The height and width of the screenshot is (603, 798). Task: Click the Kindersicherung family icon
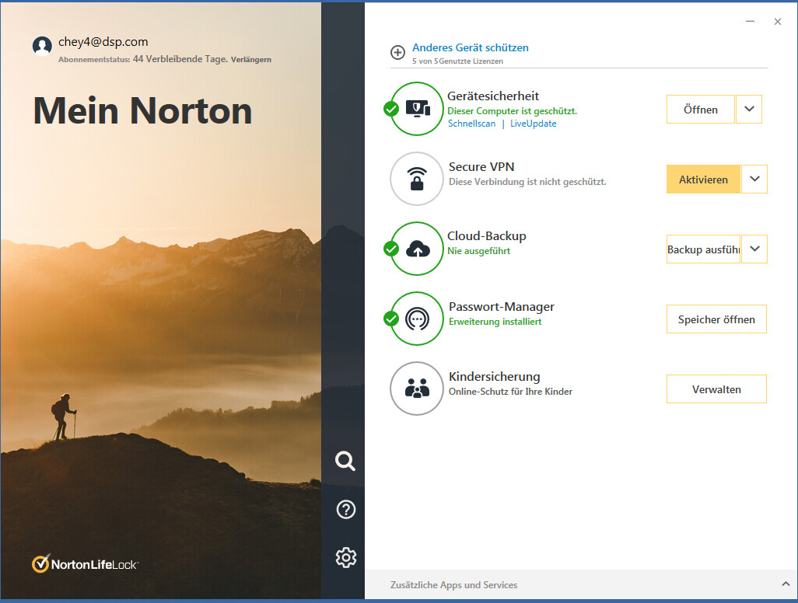pyautogui.click(x=417, y=389)
